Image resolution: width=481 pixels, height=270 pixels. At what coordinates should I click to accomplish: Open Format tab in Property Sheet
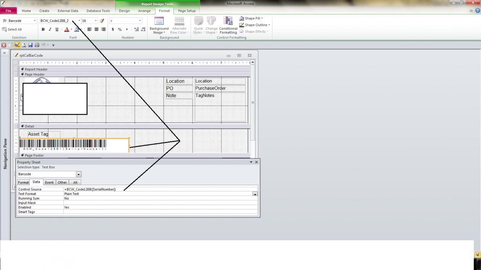pos(23,182)
